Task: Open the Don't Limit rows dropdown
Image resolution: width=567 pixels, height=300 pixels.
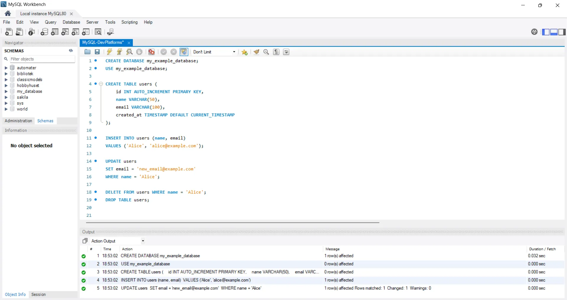Action: [214, 52]
